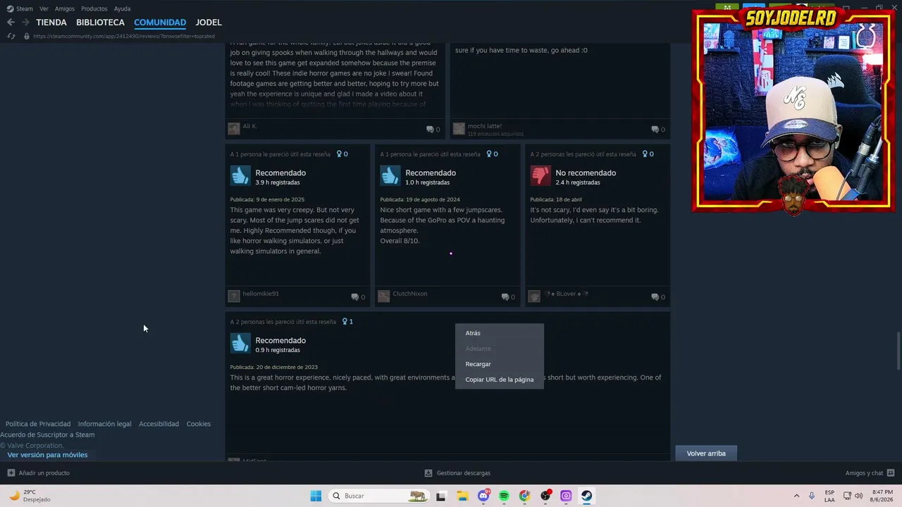Image resolution: width=902 pixels, height=507 pixels.
Task: Open Chrome from the taskbar
Action: click(524, 496)
